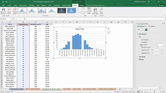The width and height of the screenshot is (166, 93).
Task: Switch to Page Break Preview icon
Action: (x=146, y=92)
